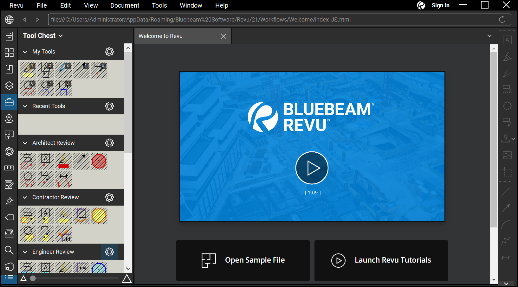Open the Measurements ruler panel
The height and width of the screenshot is (287, 518).
pos(9,168)
